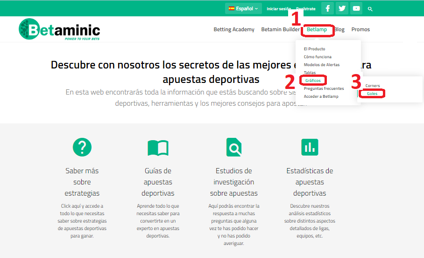Image resolution: width=424 pixels, height=258 pixels.
Task: Open the Promos menu item
Action: point(360,29)
